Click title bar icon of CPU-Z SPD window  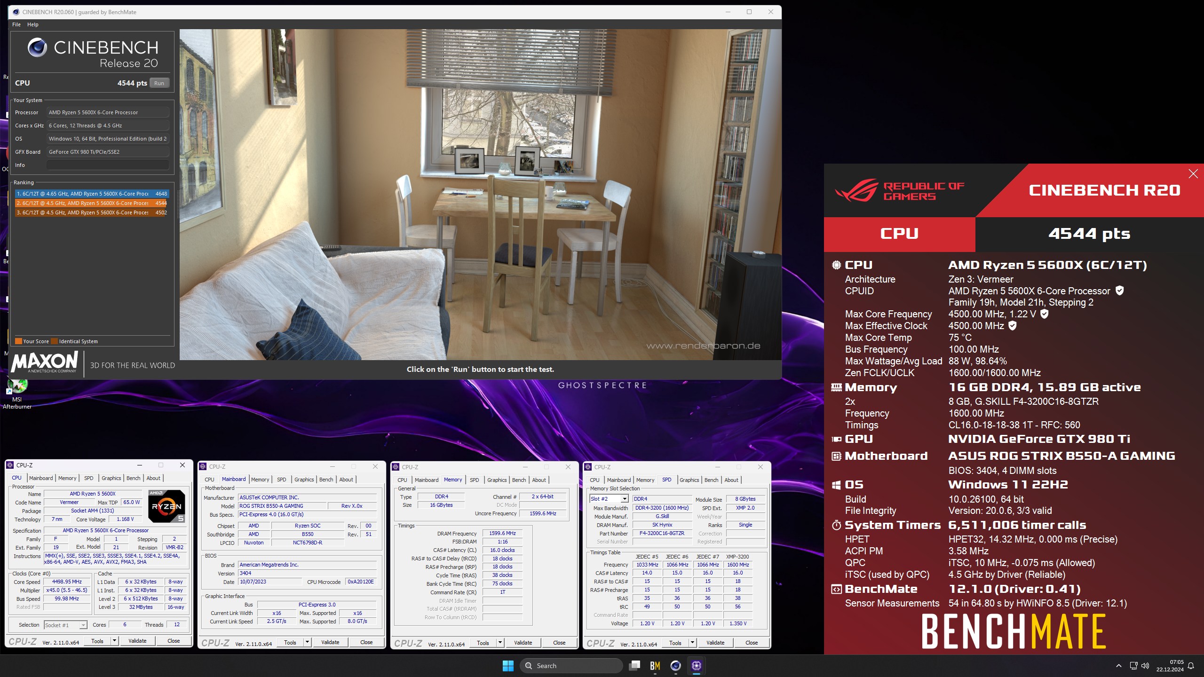(588, 467)
